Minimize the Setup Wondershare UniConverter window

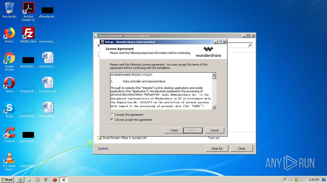[x=215, y=42]
